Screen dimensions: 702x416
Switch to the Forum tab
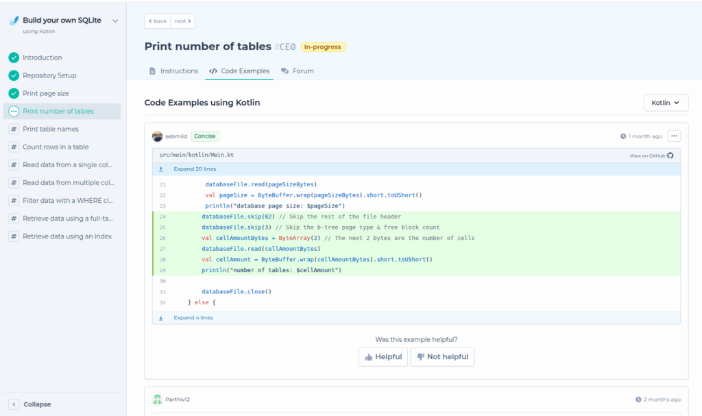(x=298, y=71)
